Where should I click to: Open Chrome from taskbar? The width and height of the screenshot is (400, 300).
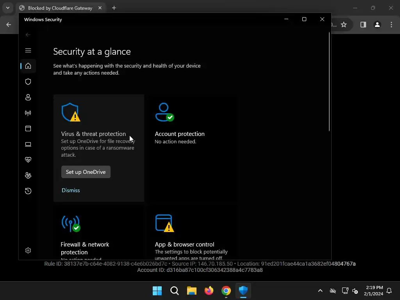click(226, 291)
